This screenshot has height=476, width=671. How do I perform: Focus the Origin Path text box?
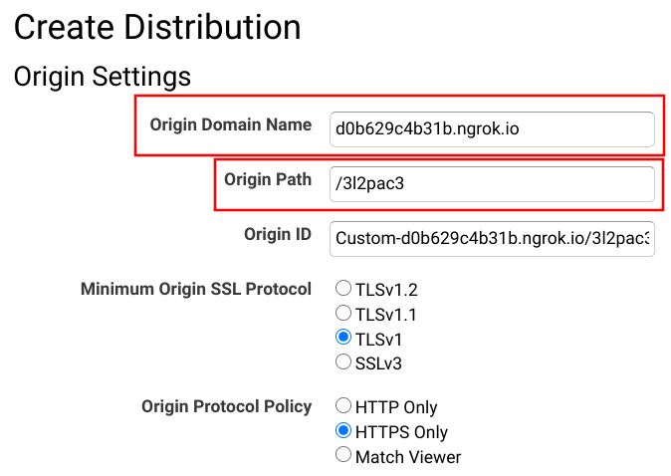492,183
